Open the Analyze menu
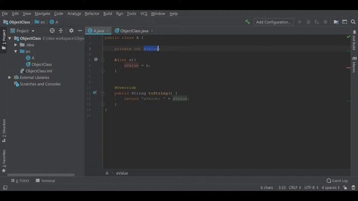This screenshot has height=201, width=358. coord(74,13)
